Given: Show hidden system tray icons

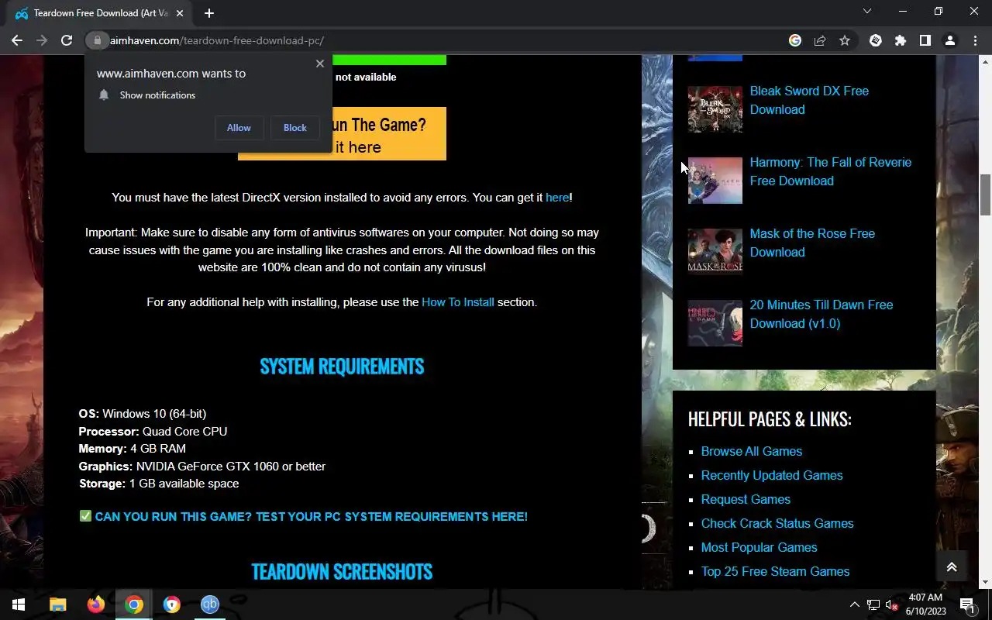Looking at the screenshot, I should click(x=855, y=604).
